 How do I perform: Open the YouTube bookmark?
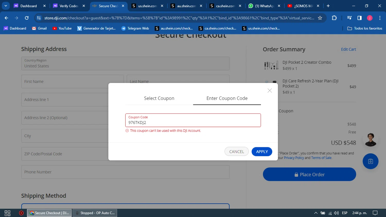[62, 28]
